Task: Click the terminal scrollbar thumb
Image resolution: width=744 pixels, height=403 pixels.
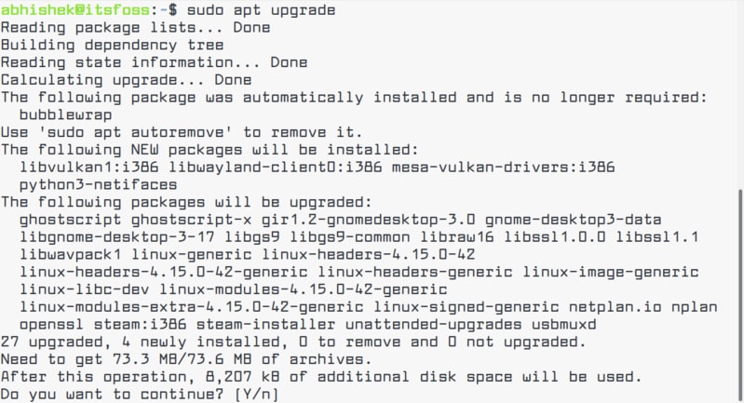Action: pyautogui.click(x=741, y=296)
